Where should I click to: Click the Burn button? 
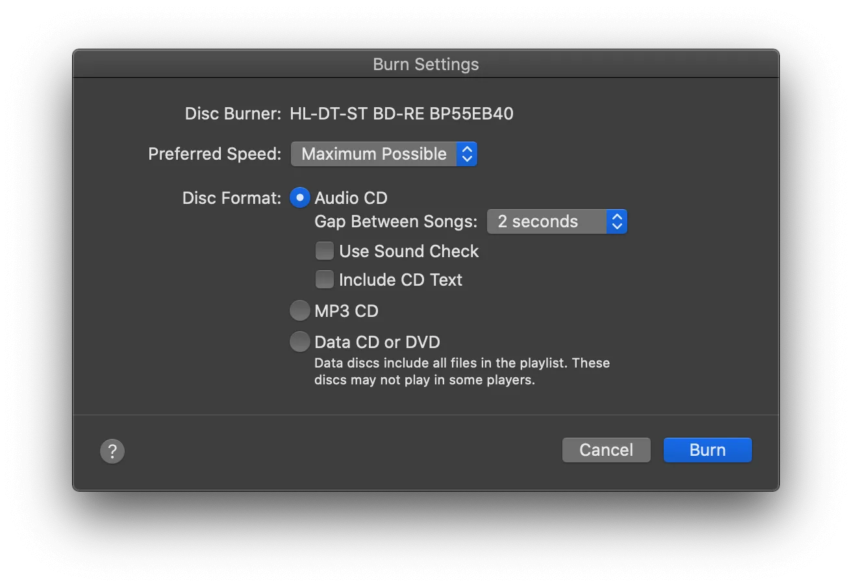click(x=708, y=450)
